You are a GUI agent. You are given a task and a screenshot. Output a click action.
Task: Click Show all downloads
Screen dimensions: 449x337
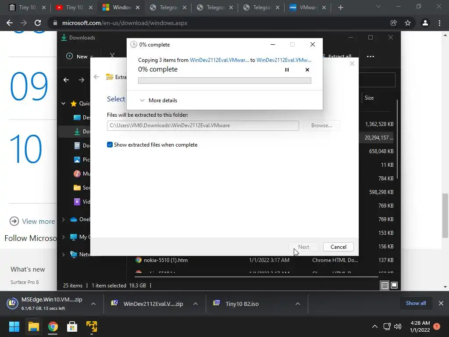[x=416, y=303]
